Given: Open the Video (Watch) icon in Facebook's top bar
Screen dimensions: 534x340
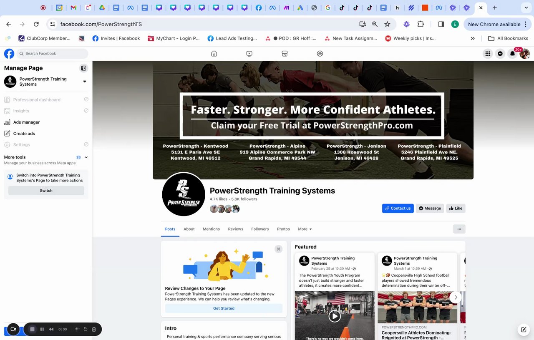Looking at the screenshot, I should 249,53.
